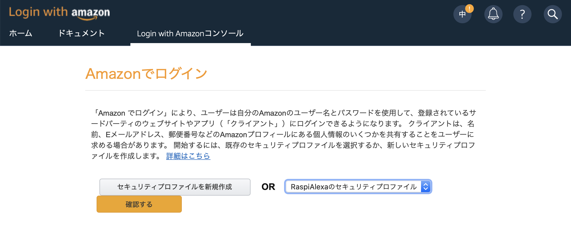
Task: Click the orange exclamation alert badge
Action: [469, 9]
